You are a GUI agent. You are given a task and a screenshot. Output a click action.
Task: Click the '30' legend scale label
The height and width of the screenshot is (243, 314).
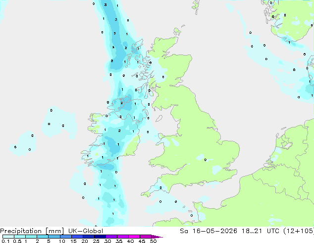[107, 241]
